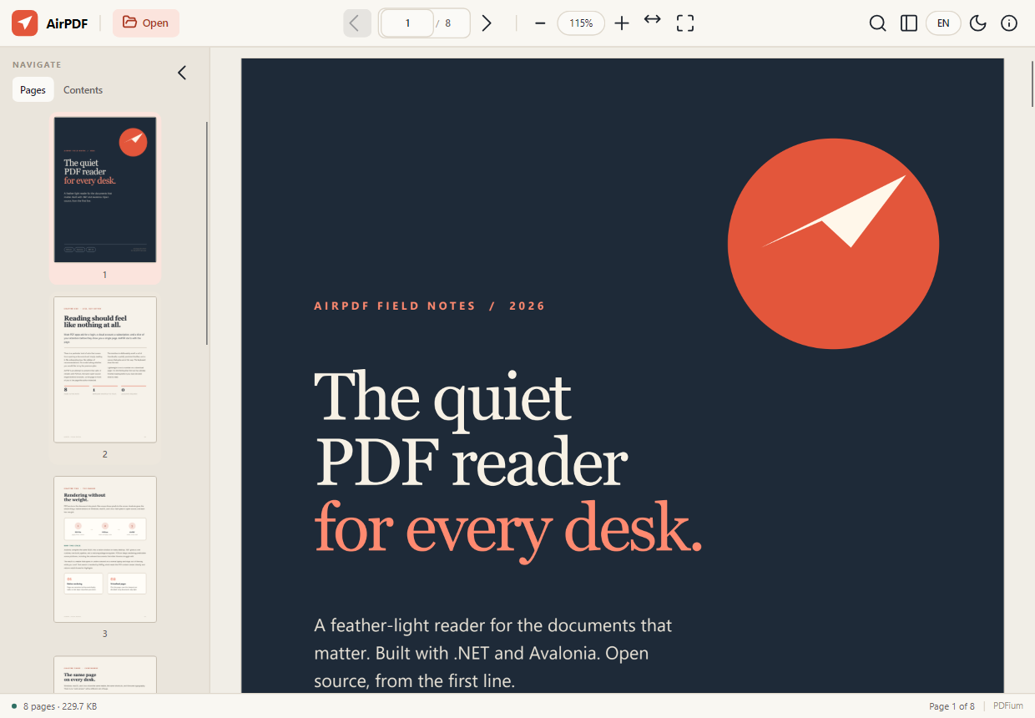Image resolution: width=1035 pixels, height=718 pixels.
Task: Open the info about icon
Action: tap(1009, 23)
